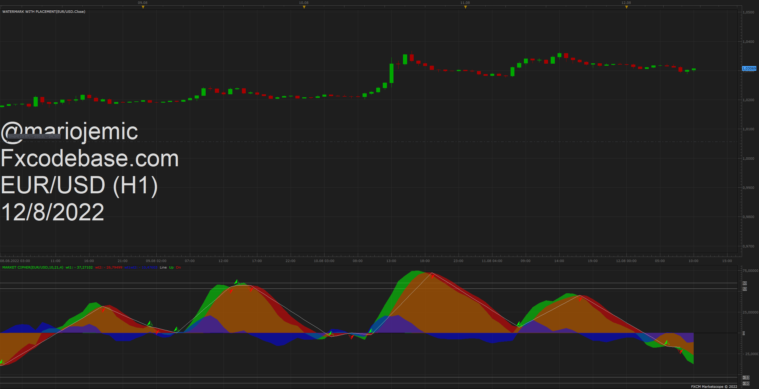Click the -53 level label on oscillator axis

[x=746, y=377]
